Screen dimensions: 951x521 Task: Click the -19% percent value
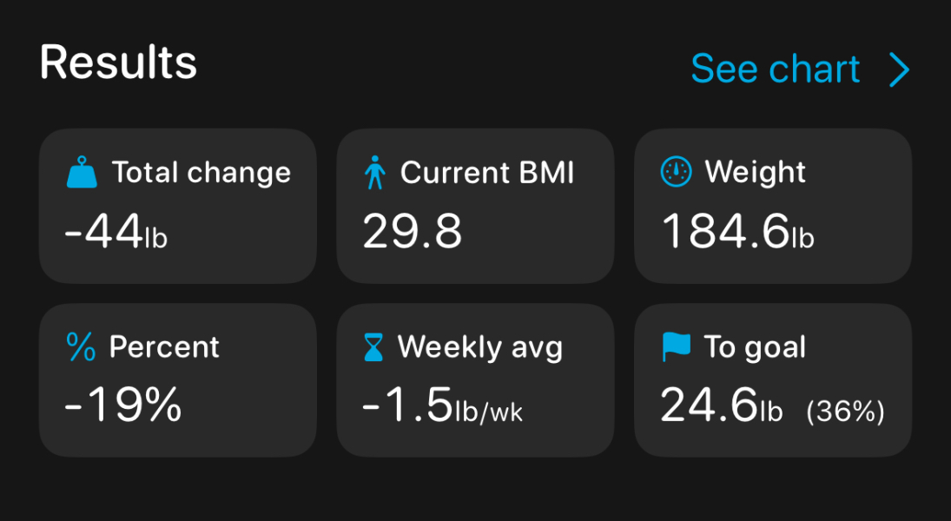click(123, 406)
